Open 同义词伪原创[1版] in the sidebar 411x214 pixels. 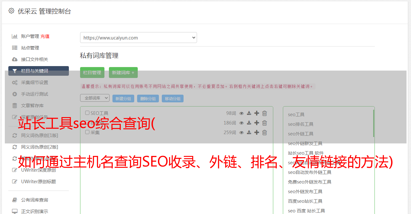coord(40,135)
